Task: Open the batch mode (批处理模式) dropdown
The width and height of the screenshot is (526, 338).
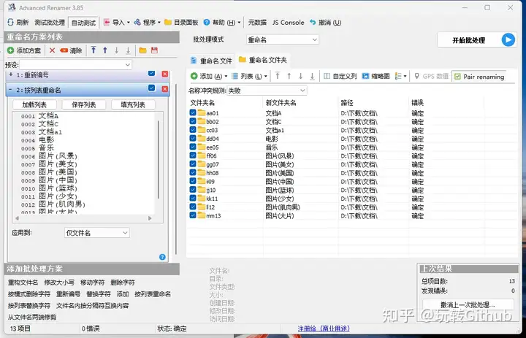Action: coord(283,39)
